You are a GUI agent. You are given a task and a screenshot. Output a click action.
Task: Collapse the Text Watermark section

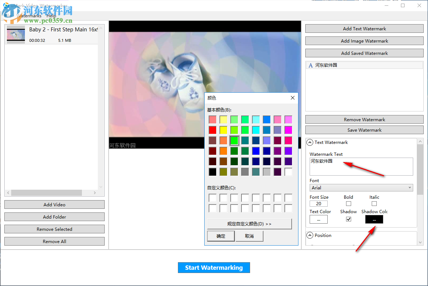coord(310,142)
